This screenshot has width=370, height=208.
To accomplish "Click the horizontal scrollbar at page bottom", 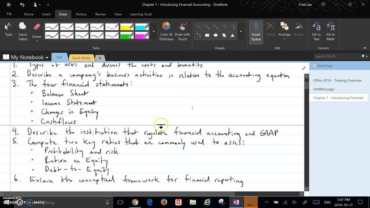I will pyautogui.click(x=152, y=194).
